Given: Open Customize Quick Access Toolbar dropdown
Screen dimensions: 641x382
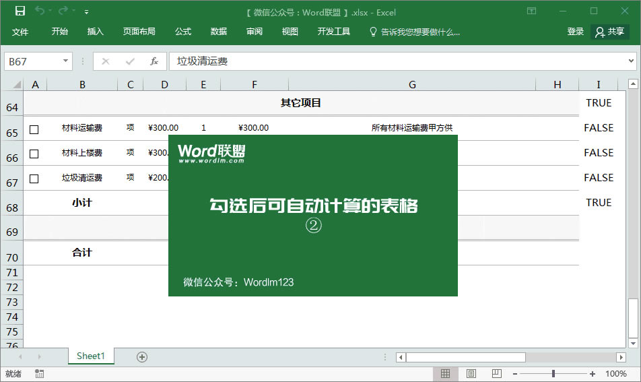Looking at the screenshot, I should click(86, 12).
